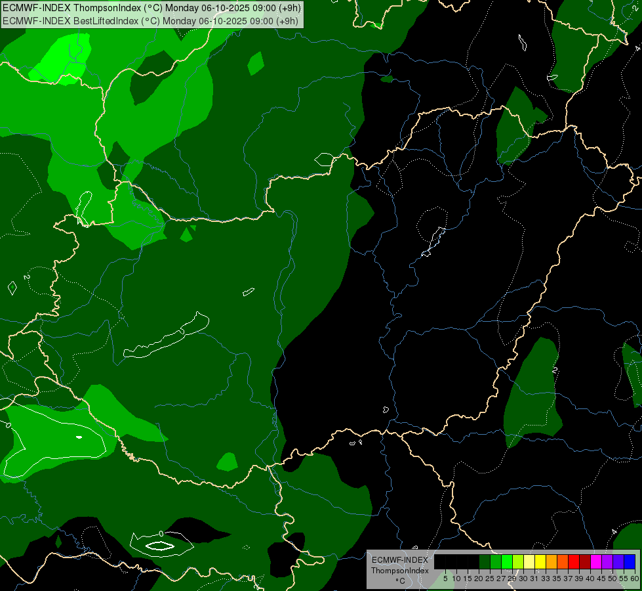Click the medium green 25–27 legend swatch
The width and height of the screenshot is (642, 591).
[x=496, y=561]
